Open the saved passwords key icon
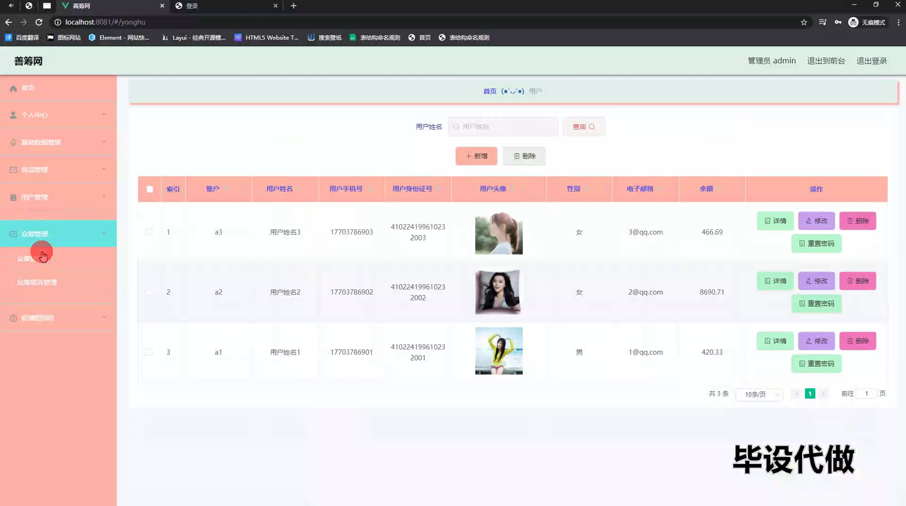This screenshot has height=506, width=906. pos(838,22)
